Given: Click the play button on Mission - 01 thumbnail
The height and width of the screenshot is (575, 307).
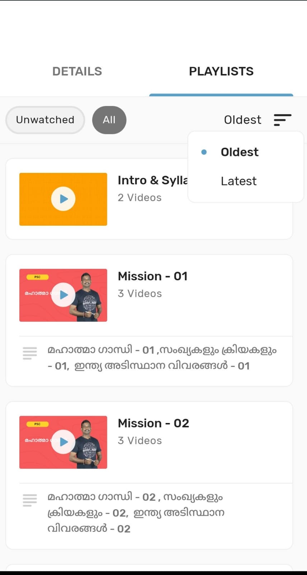Looking at the screenshot, I should pyautogui.click(x=63, y=295).
